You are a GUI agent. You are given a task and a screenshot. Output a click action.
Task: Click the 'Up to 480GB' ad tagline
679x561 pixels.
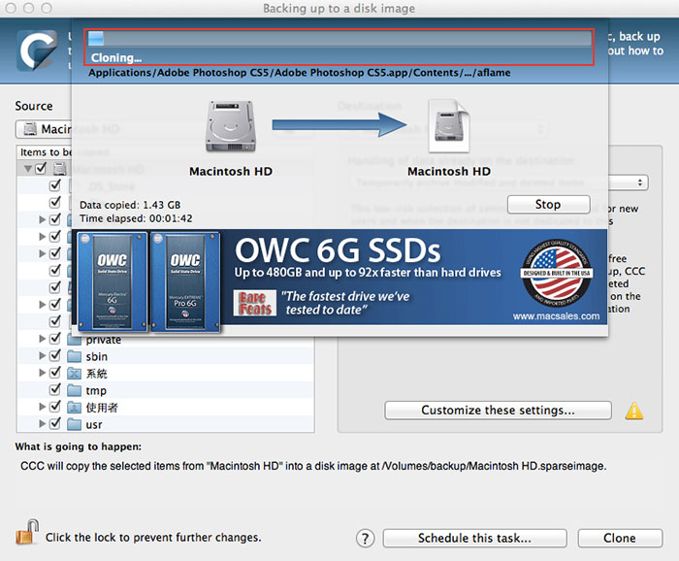pos(368,273)
